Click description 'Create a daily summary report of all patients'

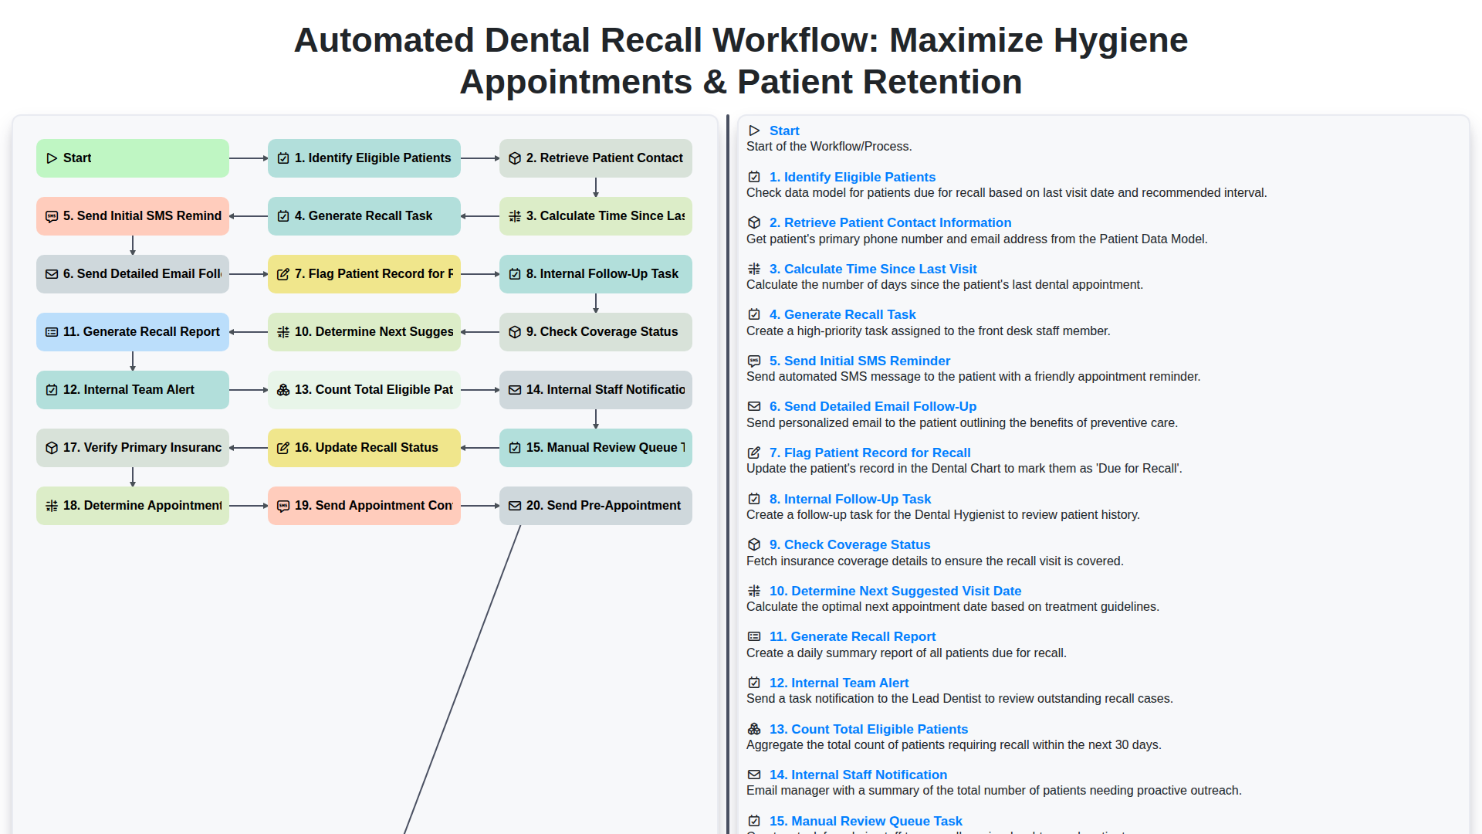[x=906, y=653]
